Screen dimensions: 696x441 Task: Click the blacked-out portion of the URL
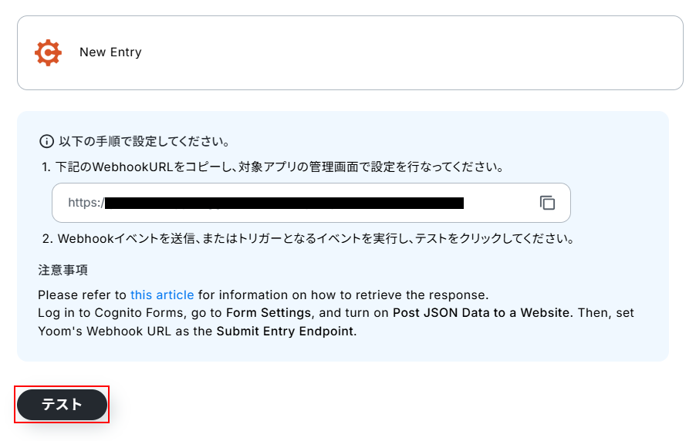coord(284,204)
